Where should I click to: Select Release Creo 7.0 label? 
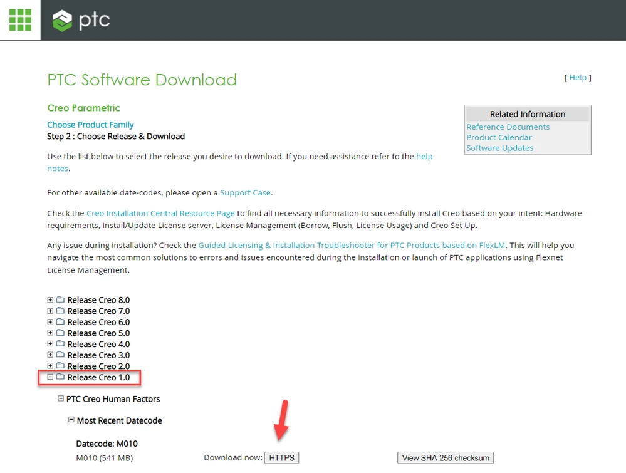click(x=98, y=311)
